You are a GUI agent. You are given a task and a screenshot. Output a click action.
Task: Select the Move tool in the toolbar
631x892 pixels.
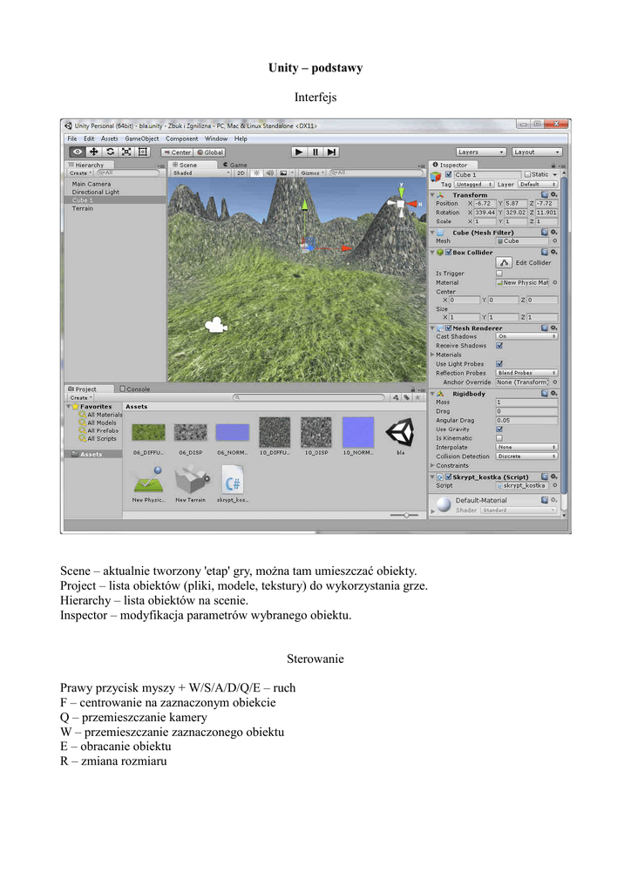coord(93,152)
